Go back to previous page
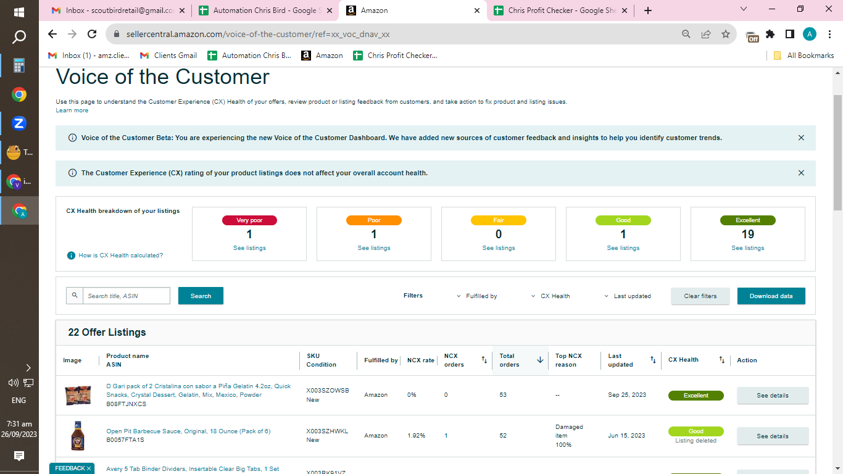 [x=52, y=35]
